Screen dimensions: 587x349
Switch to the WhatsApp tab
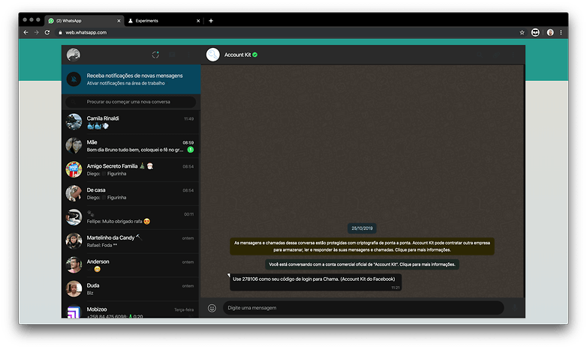[84, 21]
